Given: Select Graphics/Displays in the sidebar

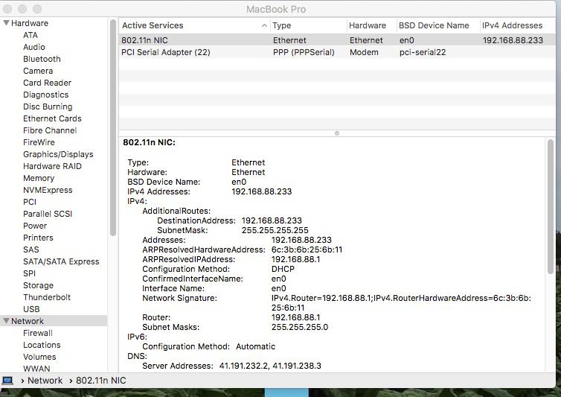Looking at the screenshot, I should [x=58, y=154].
